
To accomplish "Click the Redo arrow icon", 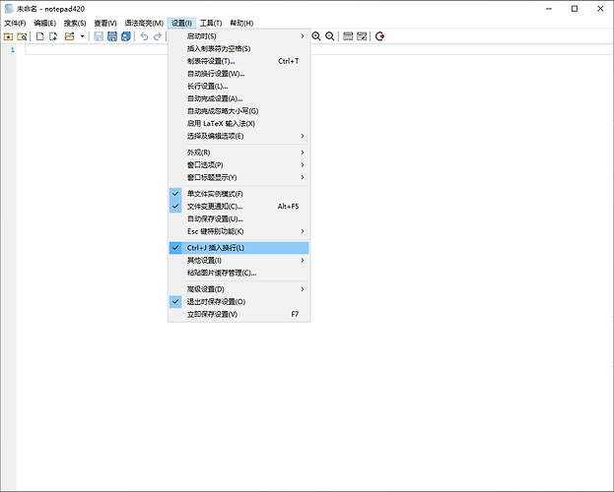I will click(158, 36).
